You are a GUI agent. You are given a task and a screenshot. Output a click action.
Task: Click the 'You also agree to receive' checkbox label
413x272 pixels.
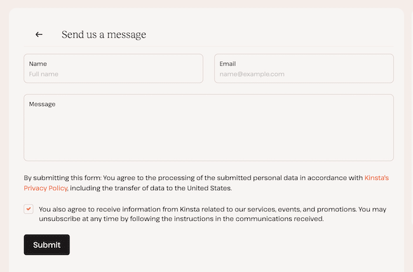(x=213, y=214)
